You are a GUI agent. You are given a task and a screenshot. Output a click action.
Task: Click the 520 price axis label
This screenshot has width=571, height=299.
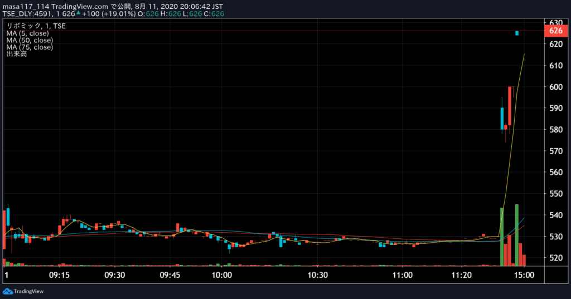tap(556, 258)
